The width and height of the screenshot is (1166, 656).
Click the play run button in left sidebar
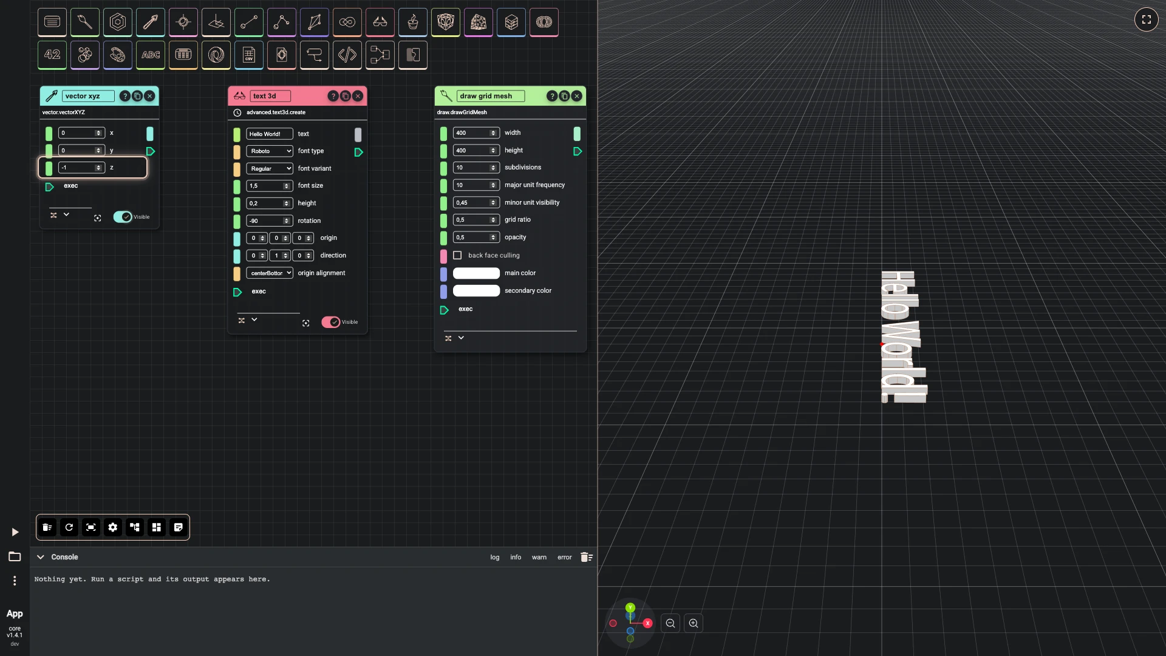(15, 532)
